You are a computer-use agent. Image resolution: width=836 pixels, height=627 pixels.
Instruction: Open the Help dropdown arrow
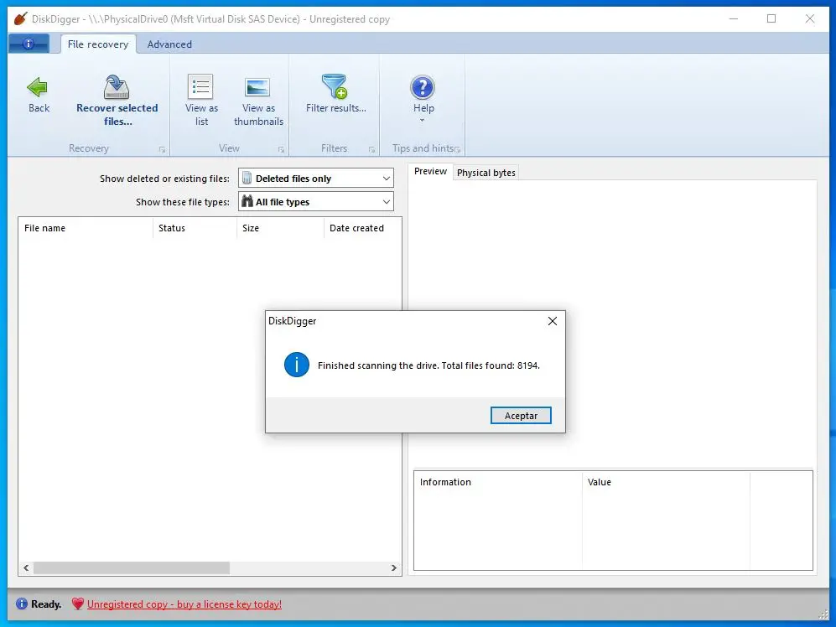coord(423,120)
